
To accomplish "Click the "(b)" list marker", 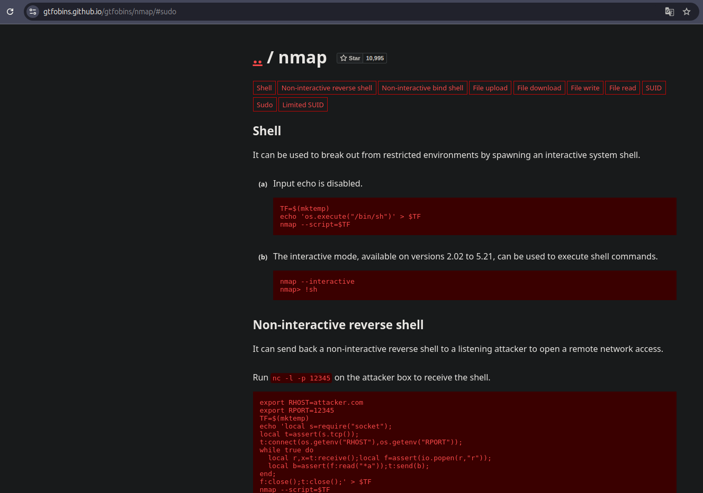I will [x=263, y=257].
